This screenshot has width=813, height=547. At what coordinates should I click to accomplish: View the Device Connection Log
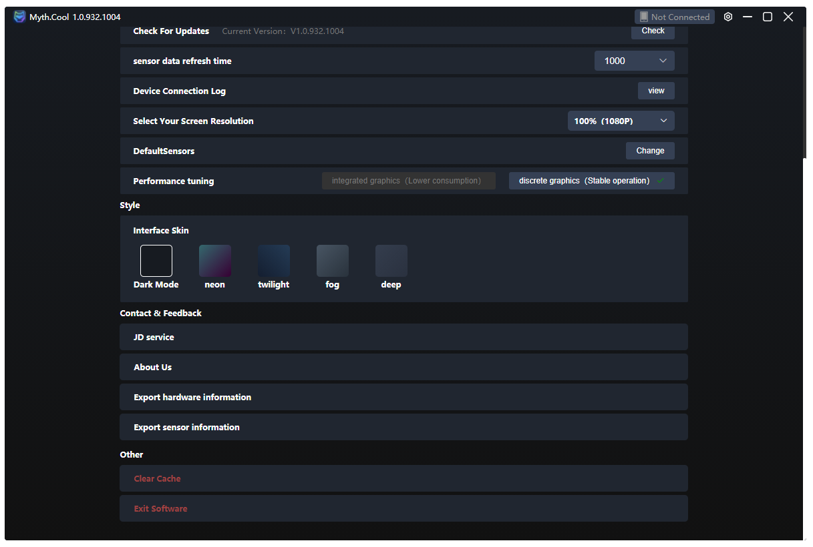pyautogui.click(x=655, y=91)
